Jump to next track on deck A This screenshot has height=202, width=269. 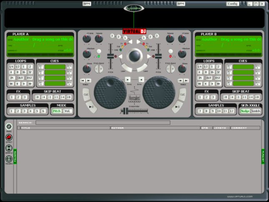coord(89,80)
